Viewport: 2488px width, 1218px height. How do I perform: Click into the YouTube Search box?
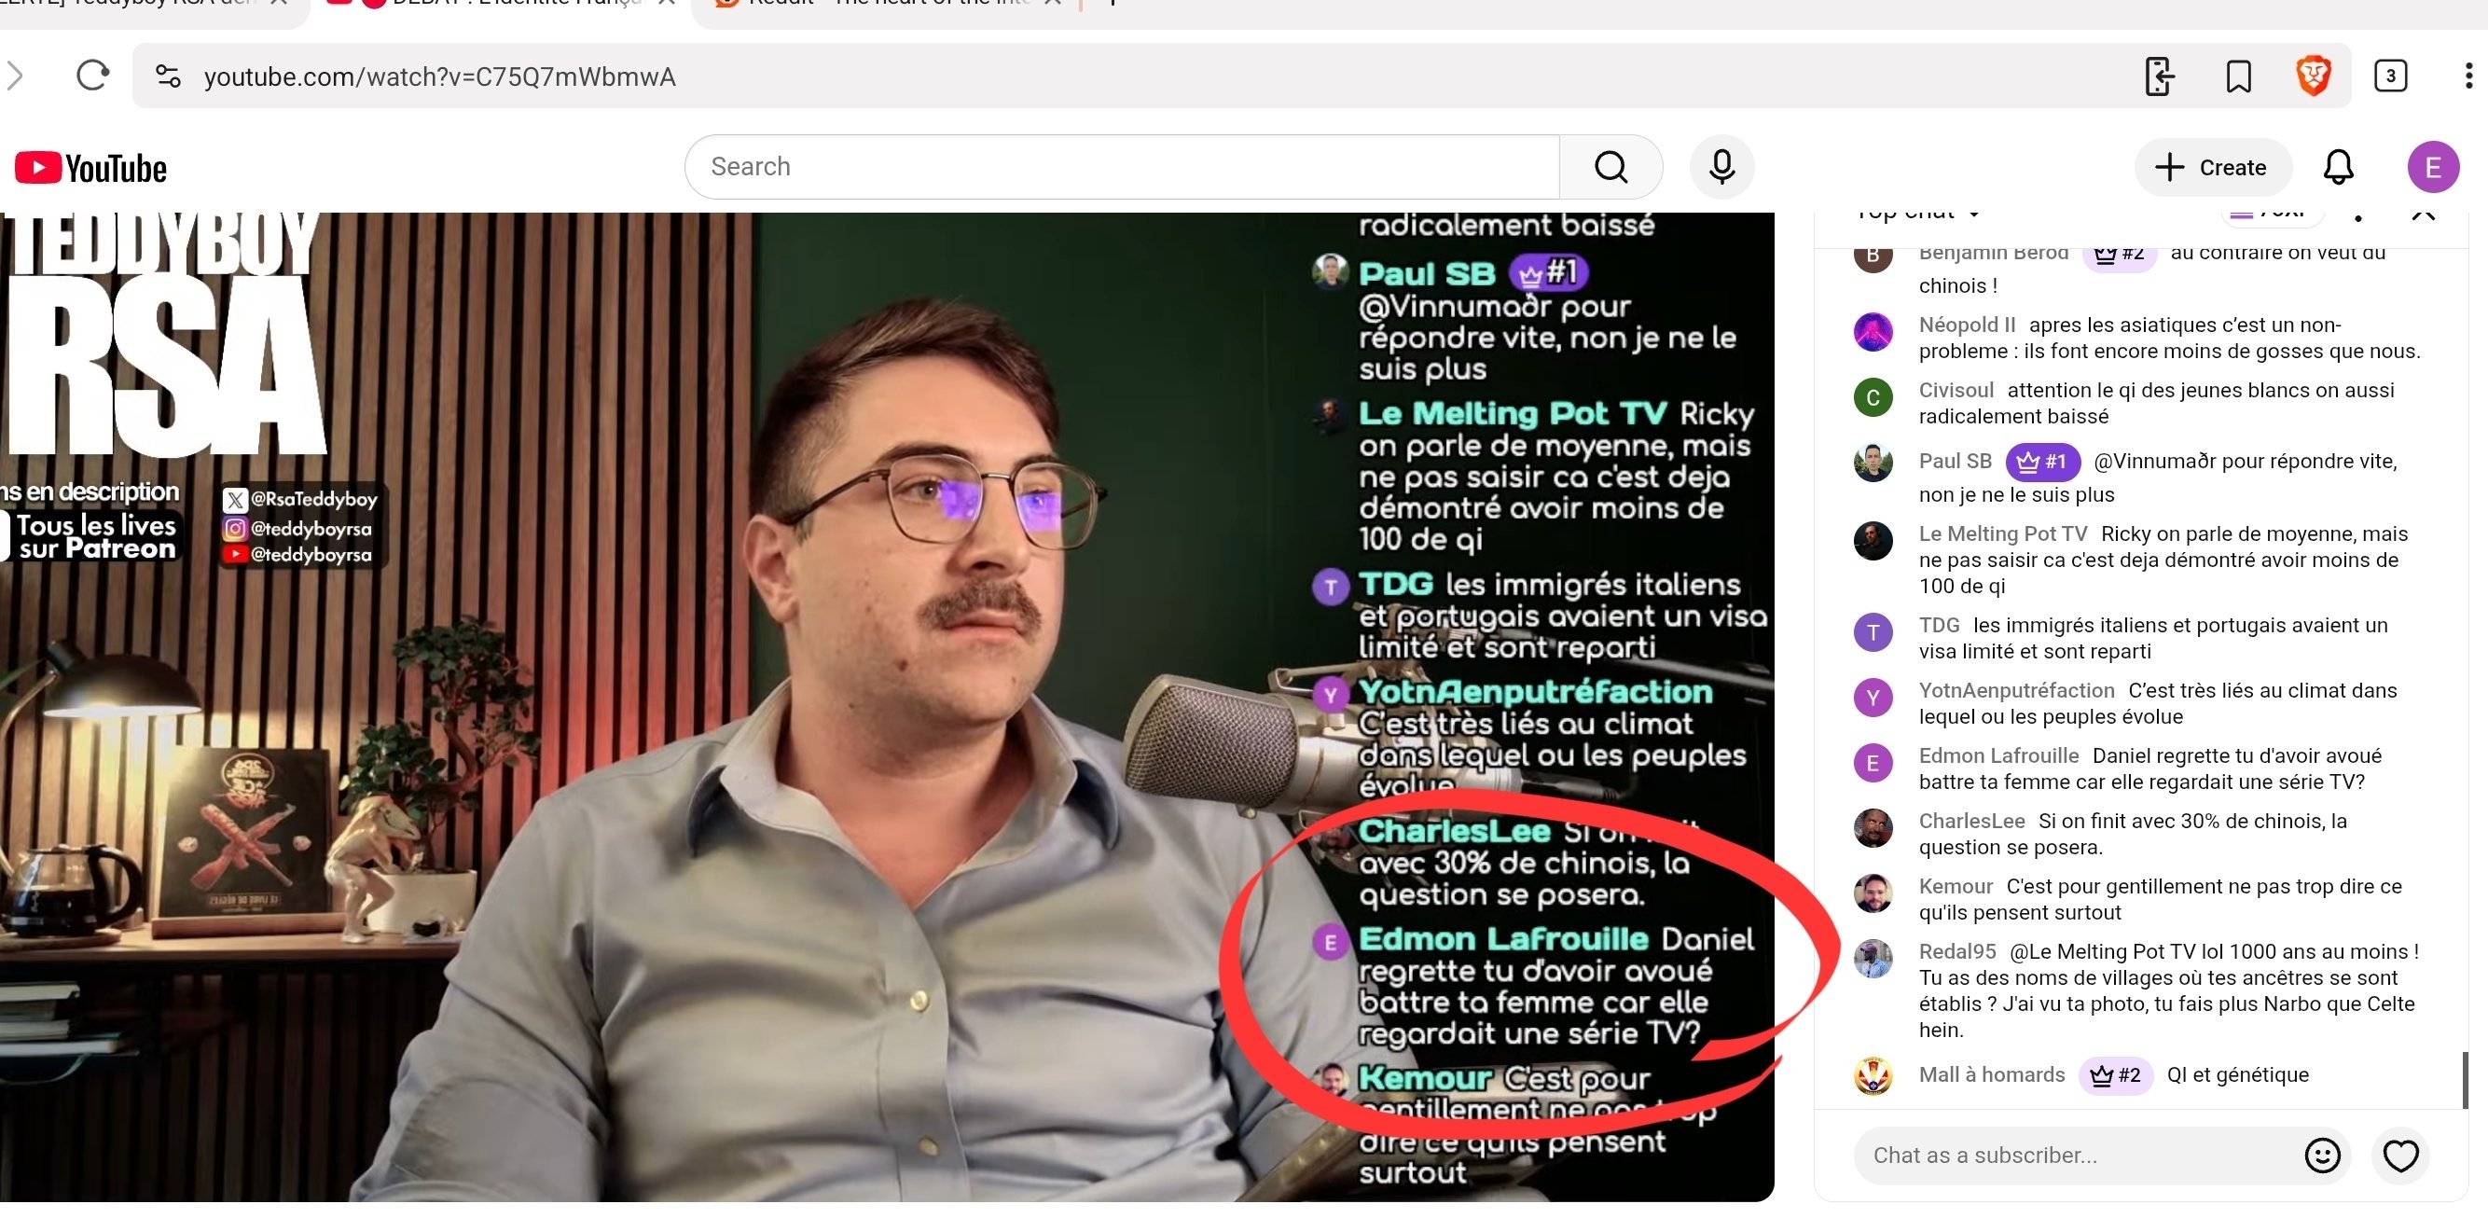click(x=1120, y=167)
